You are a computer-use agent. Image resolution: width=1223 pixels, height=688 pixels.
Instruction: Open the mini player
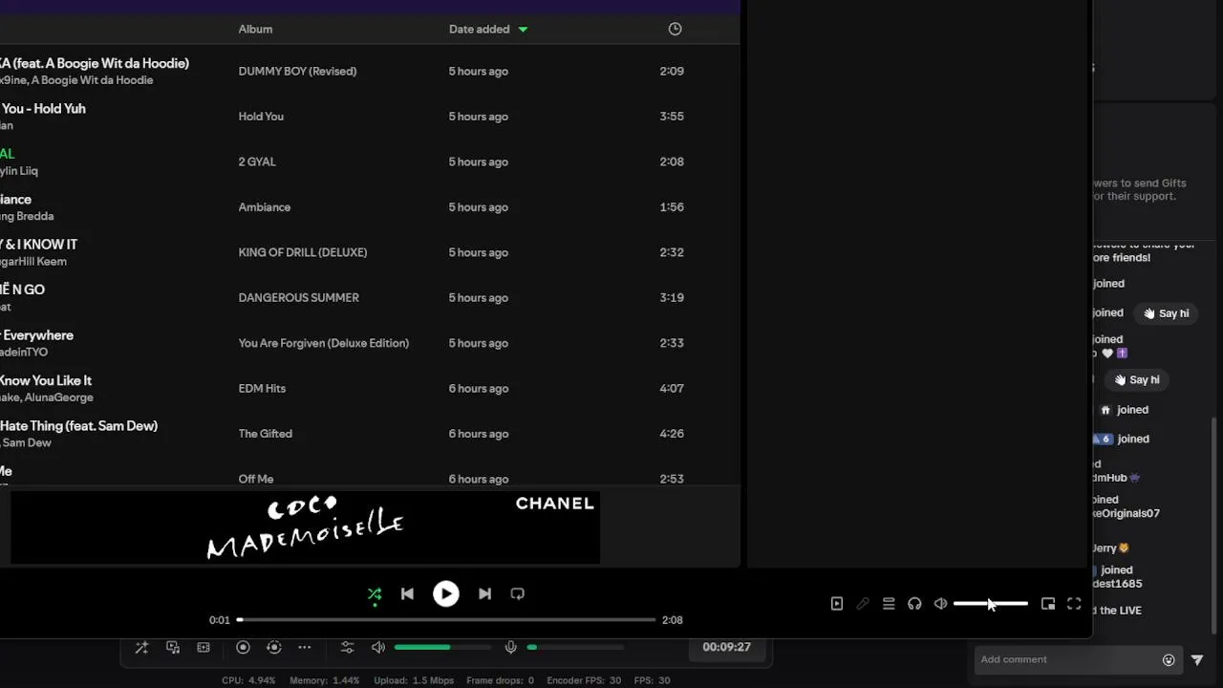click(x=1048, y=604)
